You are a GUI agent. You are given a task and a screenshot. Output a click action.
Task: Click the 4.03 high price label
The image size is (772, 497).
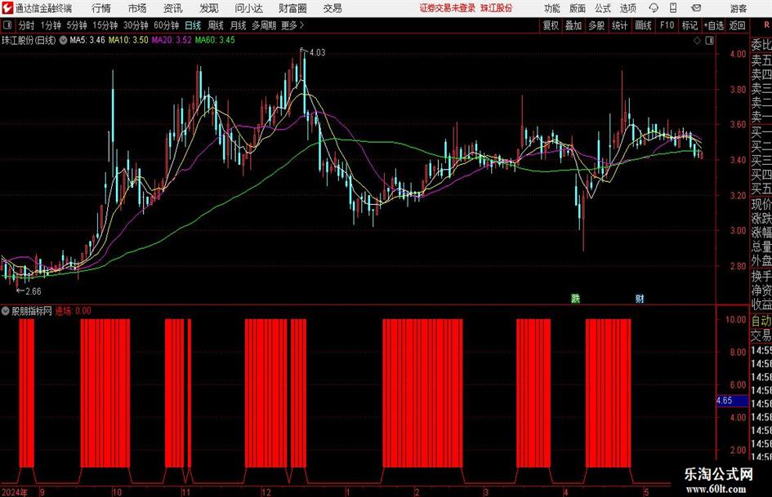click(x=317, y=53)
